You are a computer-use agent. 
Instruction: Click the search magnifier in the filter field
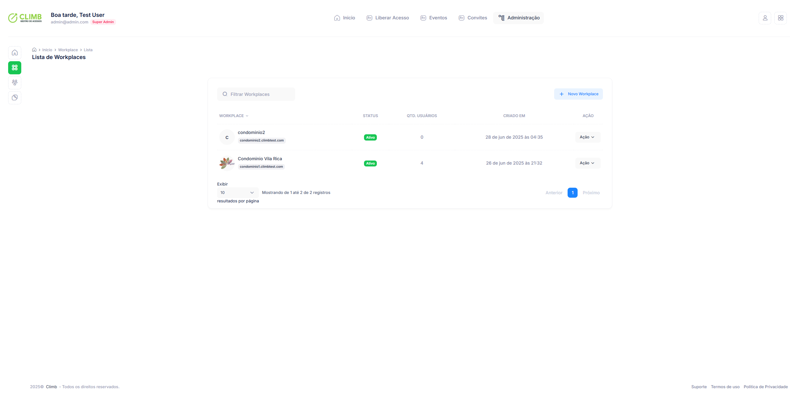[x=225, y=94]
